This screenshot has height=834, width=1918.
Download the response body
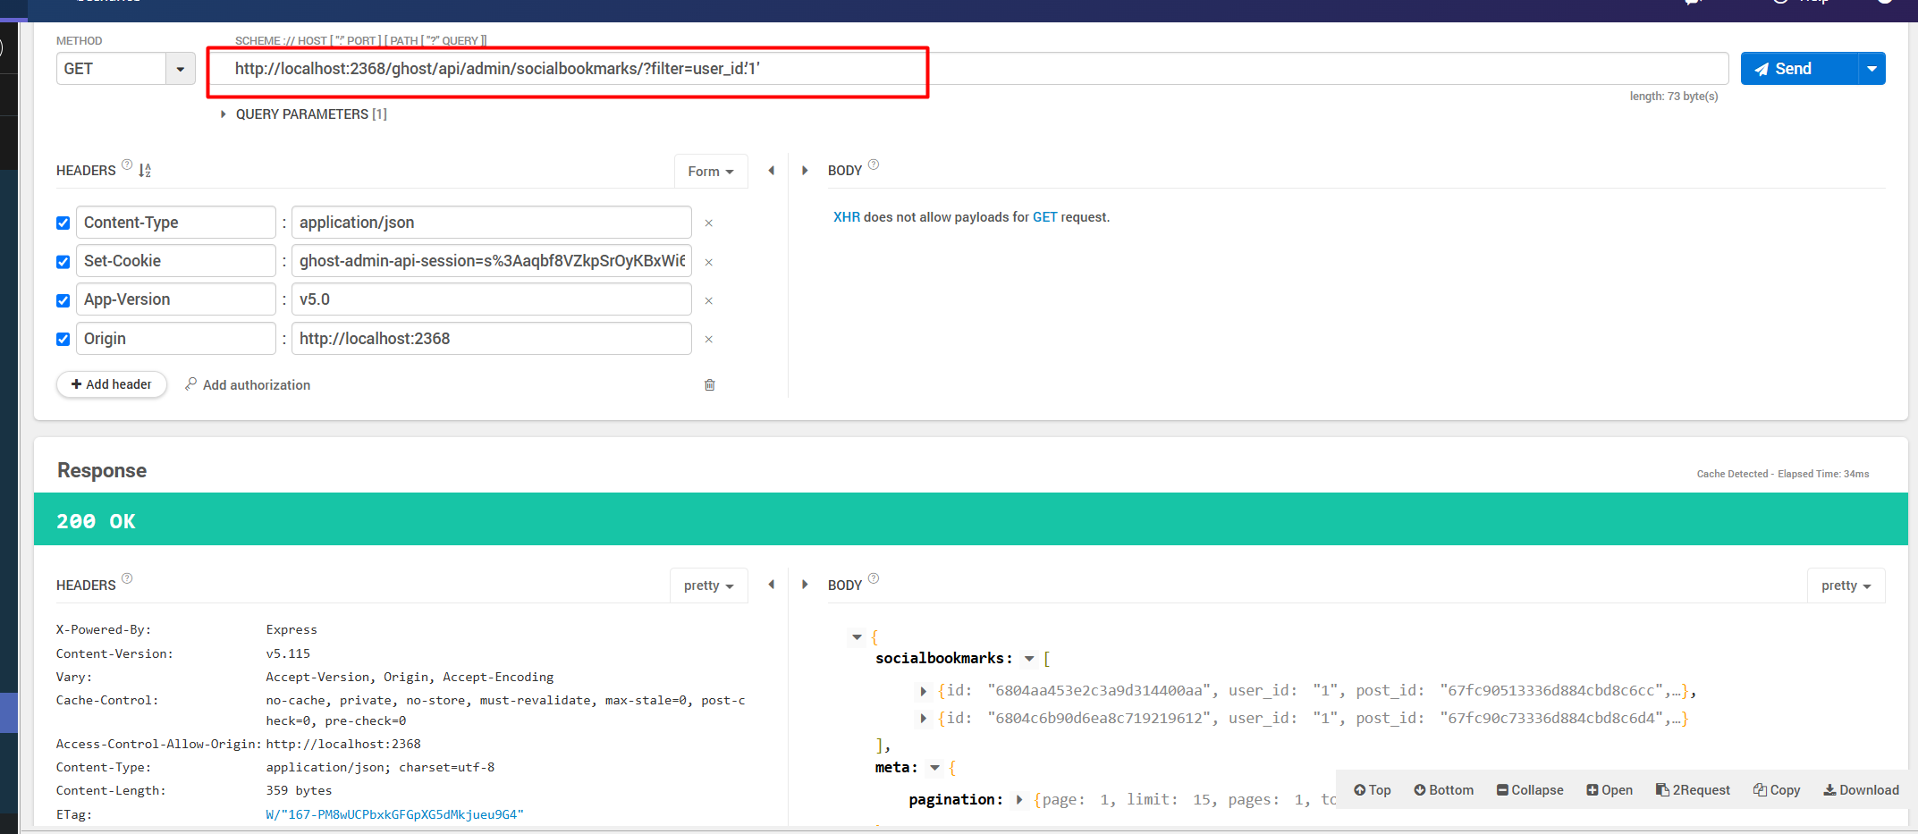click(x=1861, y=790)
